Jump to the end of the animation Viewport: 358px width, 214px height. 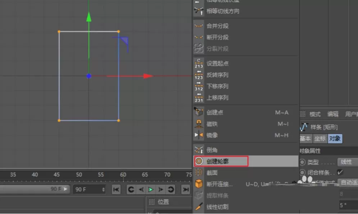[x=185, y=189]
